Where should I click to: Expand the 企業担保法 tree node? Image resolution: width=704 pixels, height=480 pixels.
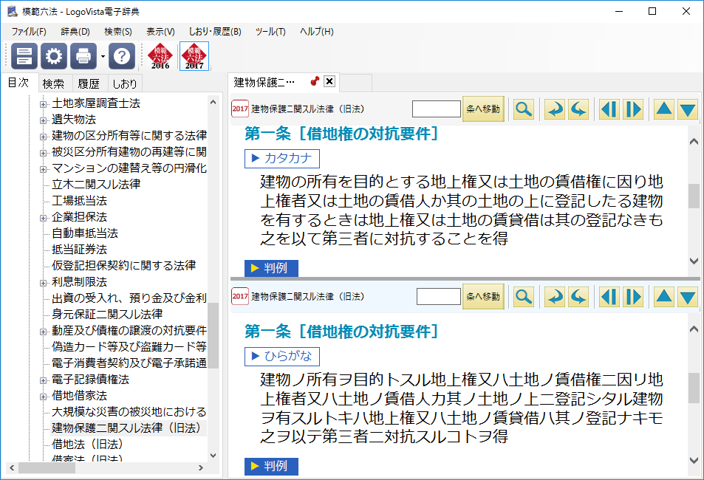point(43,218)
